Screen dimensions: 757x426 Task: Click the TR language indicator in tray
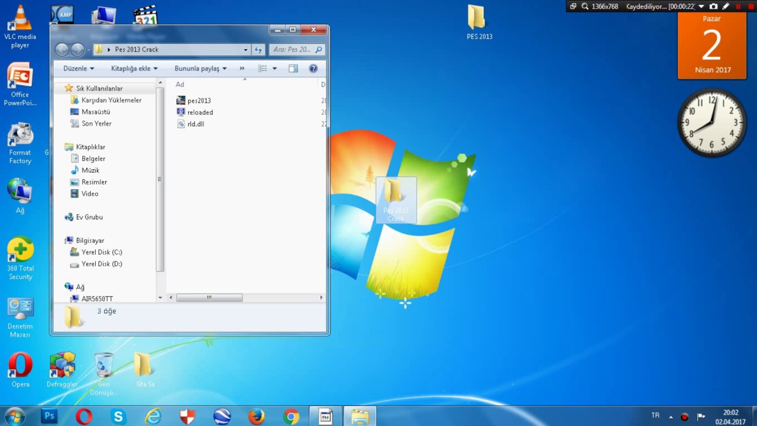[655, 416]
